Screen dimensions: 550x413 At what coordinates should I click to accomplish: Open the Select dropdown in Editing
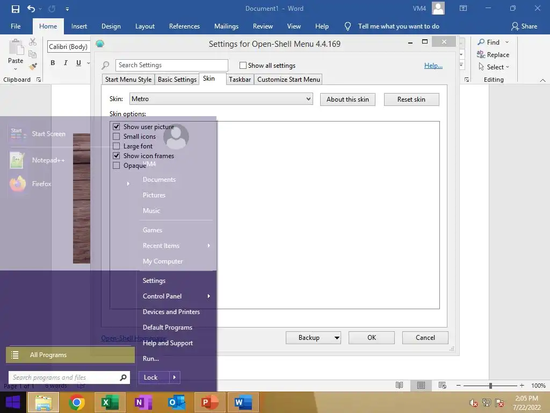click(494, 67)
